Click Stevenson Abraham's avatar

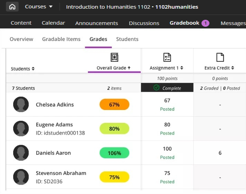click(21, 177)
